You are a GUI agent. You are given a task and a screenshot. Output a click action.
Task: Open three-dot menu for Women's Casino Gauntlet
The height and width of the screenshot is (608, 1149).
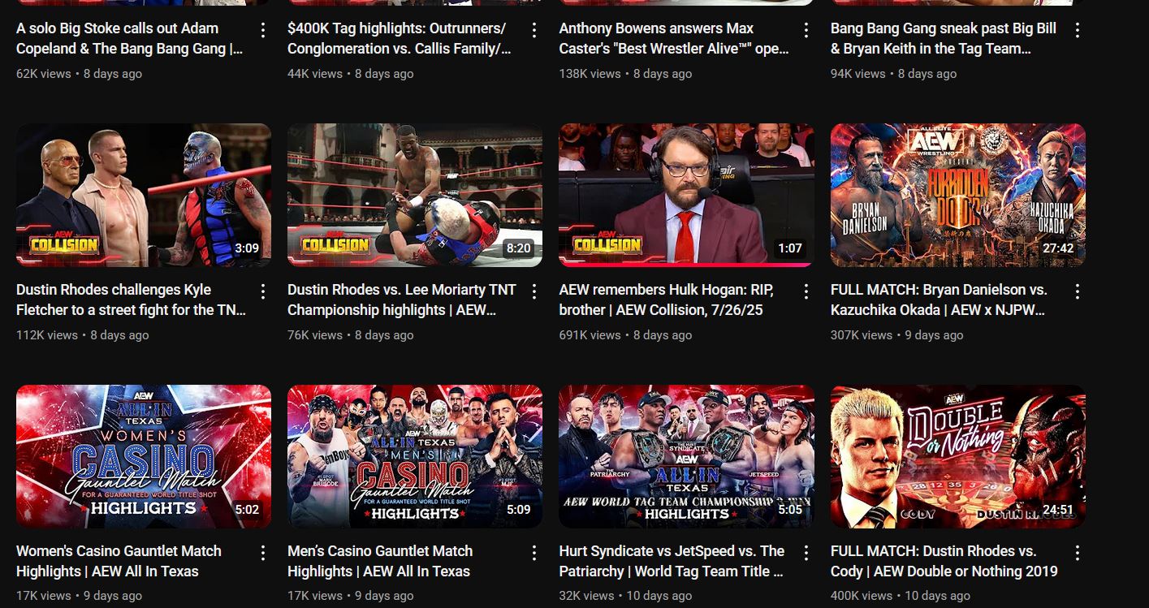pyautogui.click(x=263, y=554)
